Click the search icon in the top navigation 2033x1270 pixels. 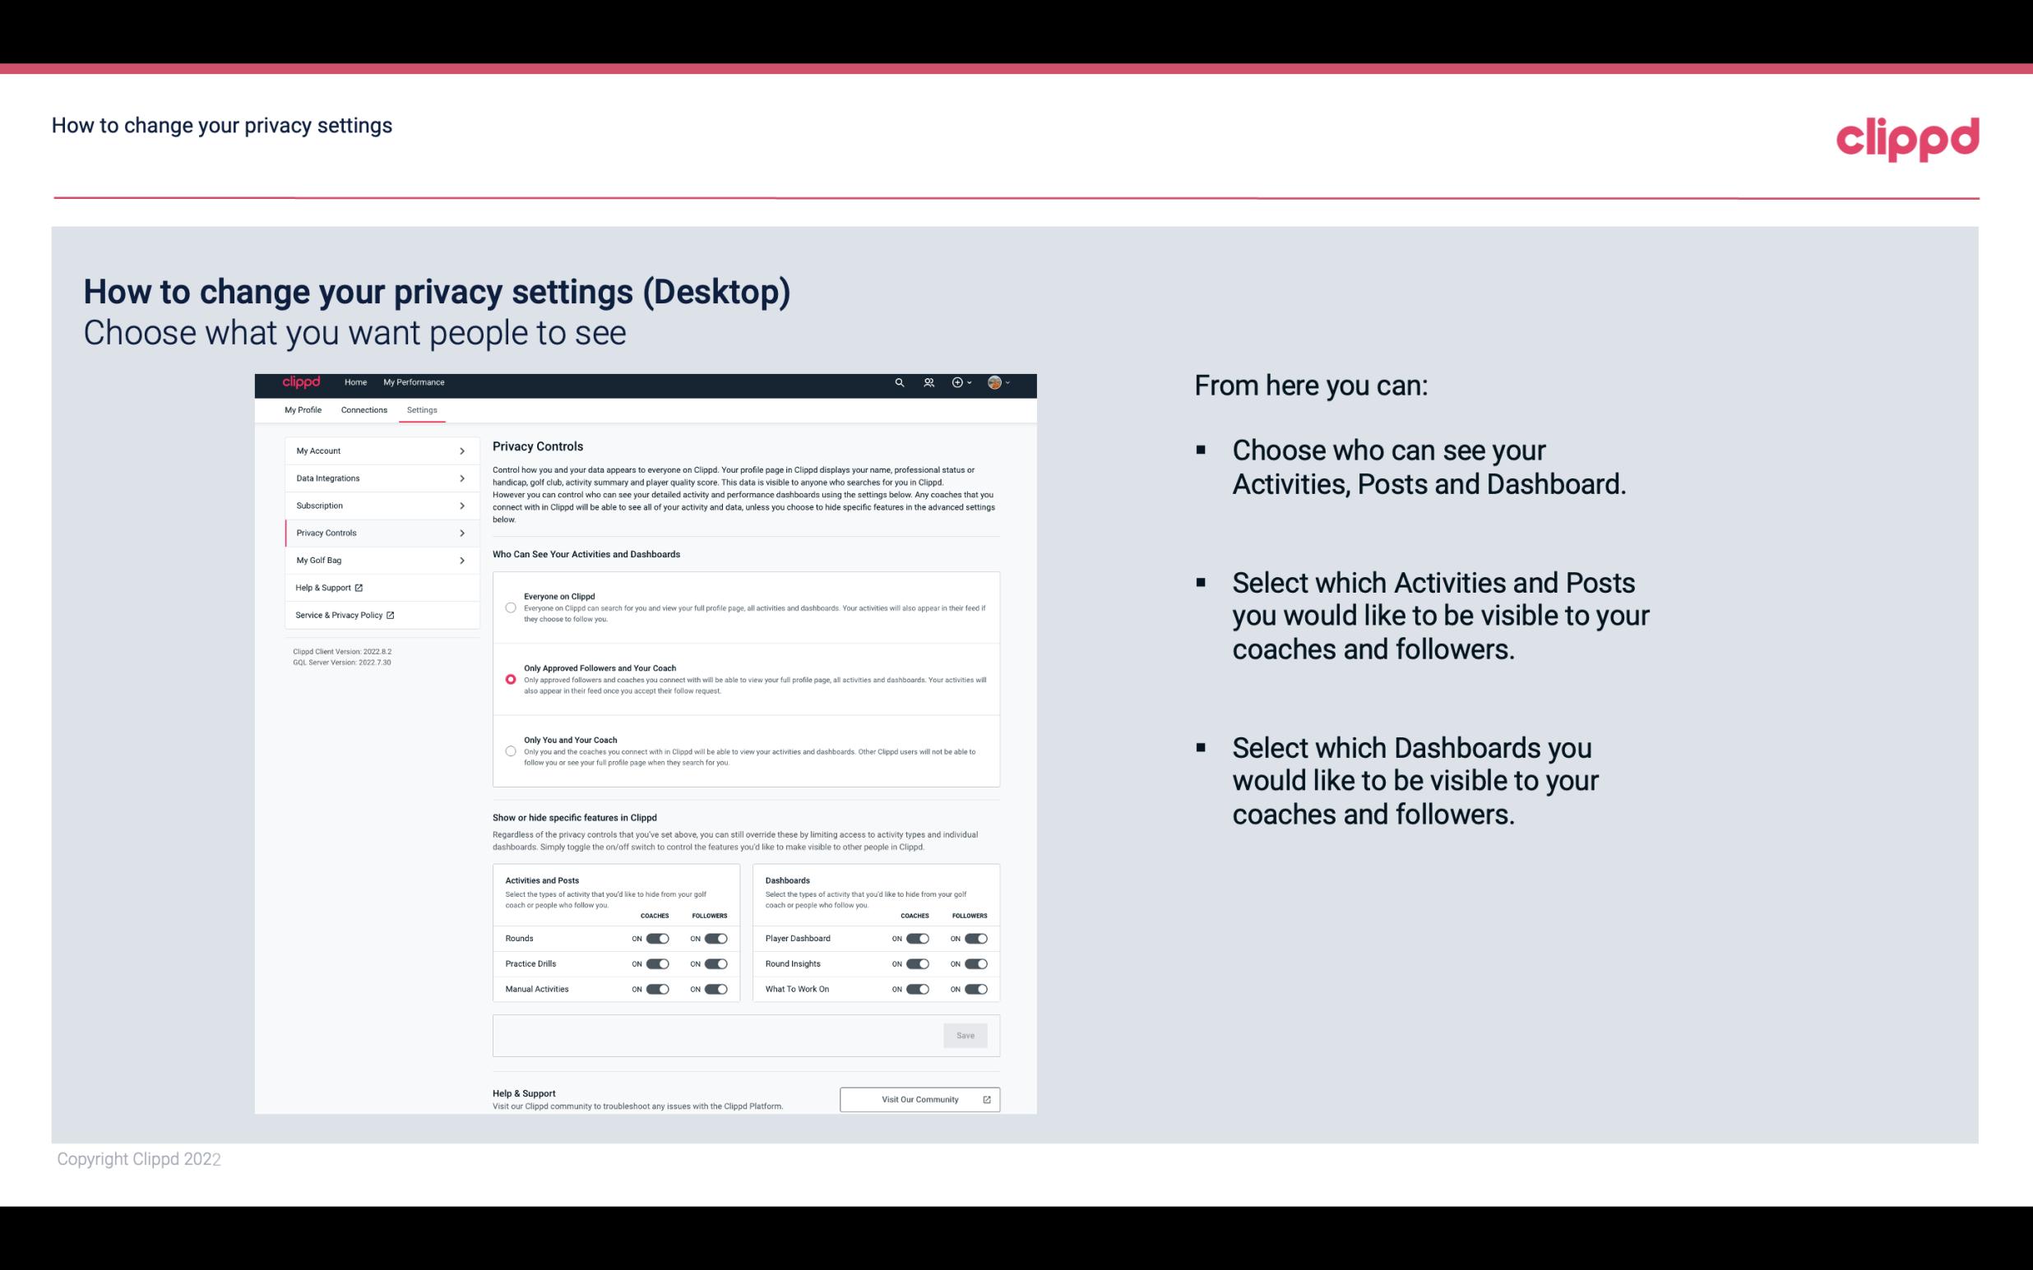[x=899, y=382]
